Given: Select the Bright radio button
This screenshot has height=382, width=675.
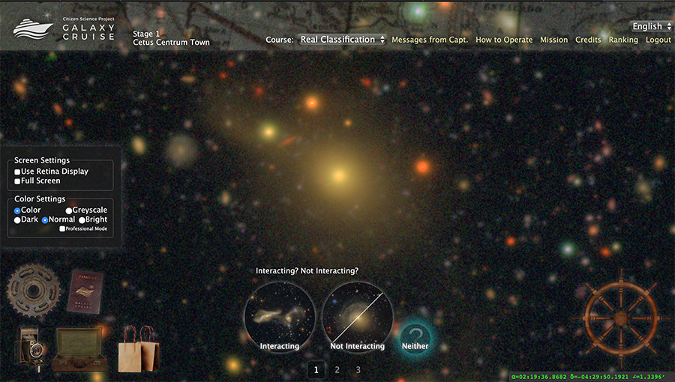Looking at the screenshot, I should pyautogui.click(x=82, y=220).
